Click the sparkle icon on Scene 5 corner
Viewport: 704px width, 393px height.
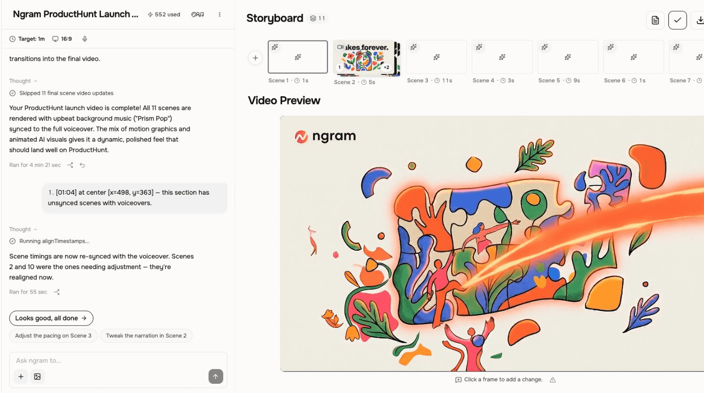[x=545, y=47]
